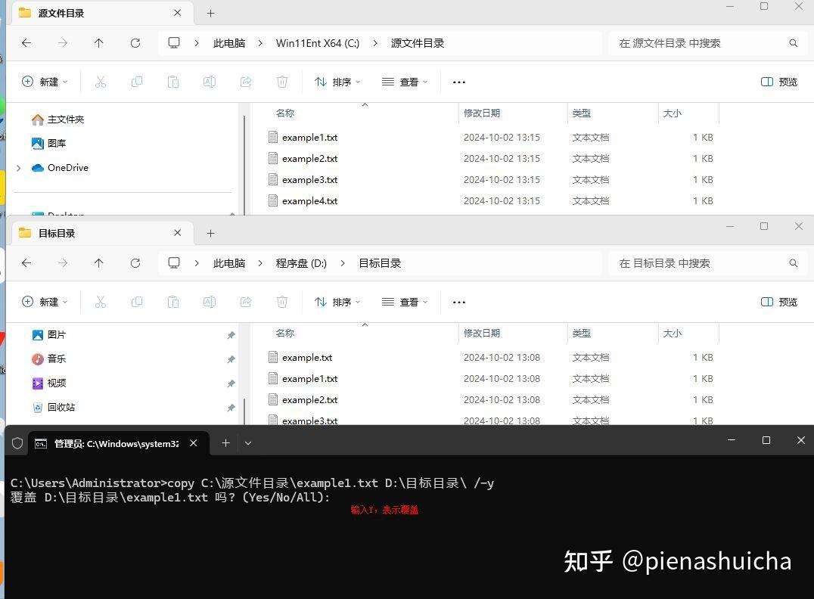Select 图库 in navigation pane

click(x=49, y=143)
